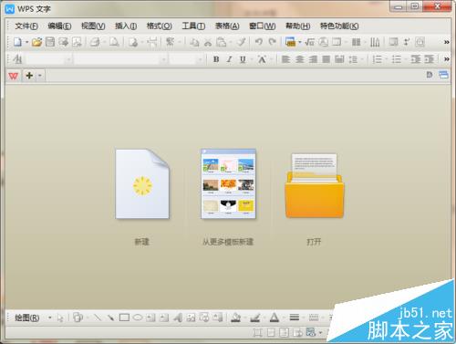
Task: Select the rectangle shape drawing tool
Action: coord(124,318)
